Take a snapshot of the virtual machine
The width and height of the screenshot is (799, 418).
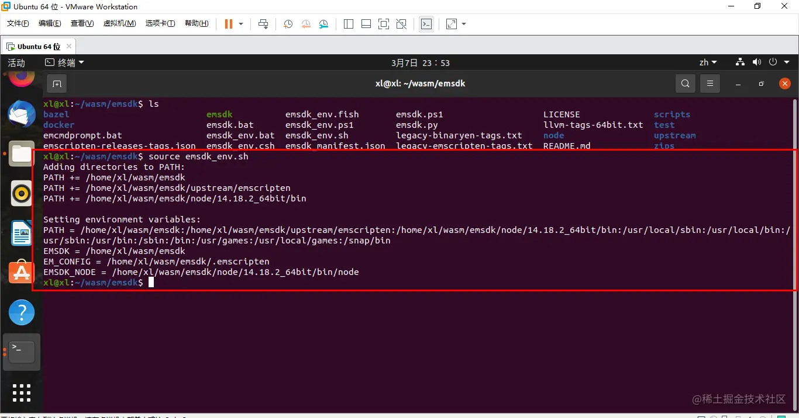tap(288, 24)
